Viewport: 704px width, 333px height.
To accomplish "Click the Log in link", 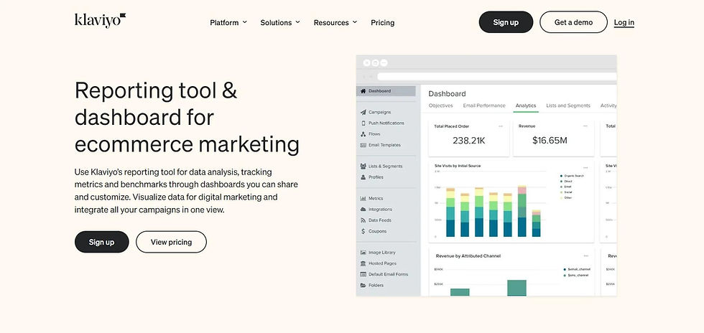I will point(624,22).
